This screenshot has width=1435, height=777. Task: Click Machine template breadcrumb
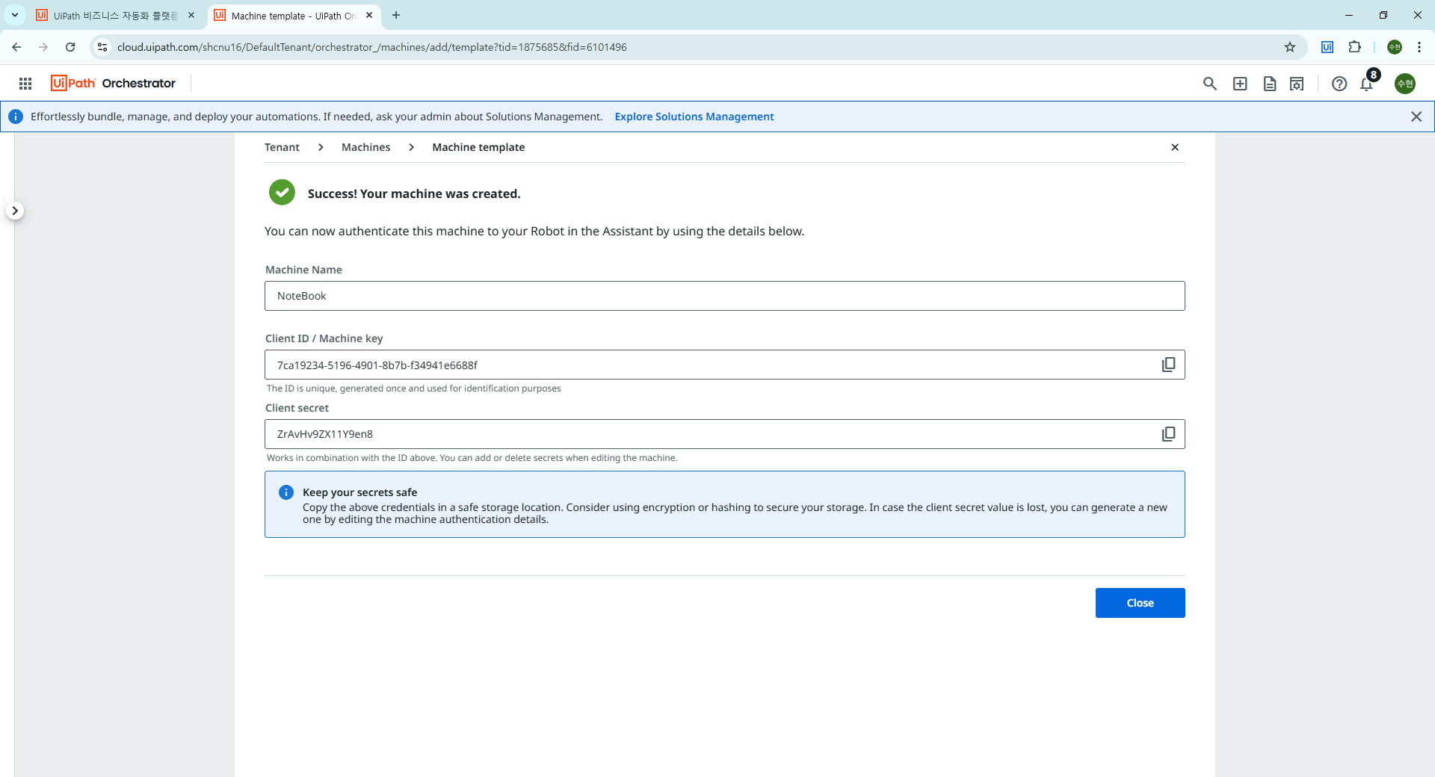click(x=478, y=147)
